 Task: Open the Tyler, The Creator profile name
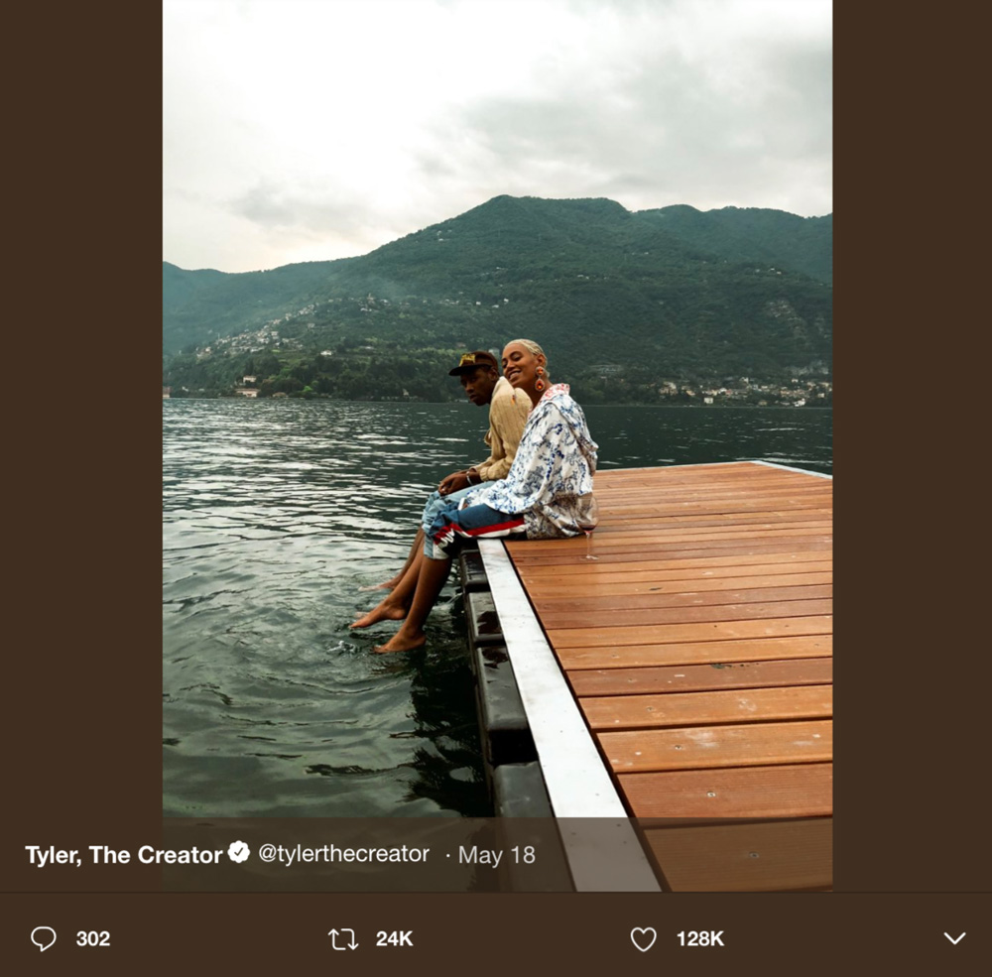click(x=123, y=855)
